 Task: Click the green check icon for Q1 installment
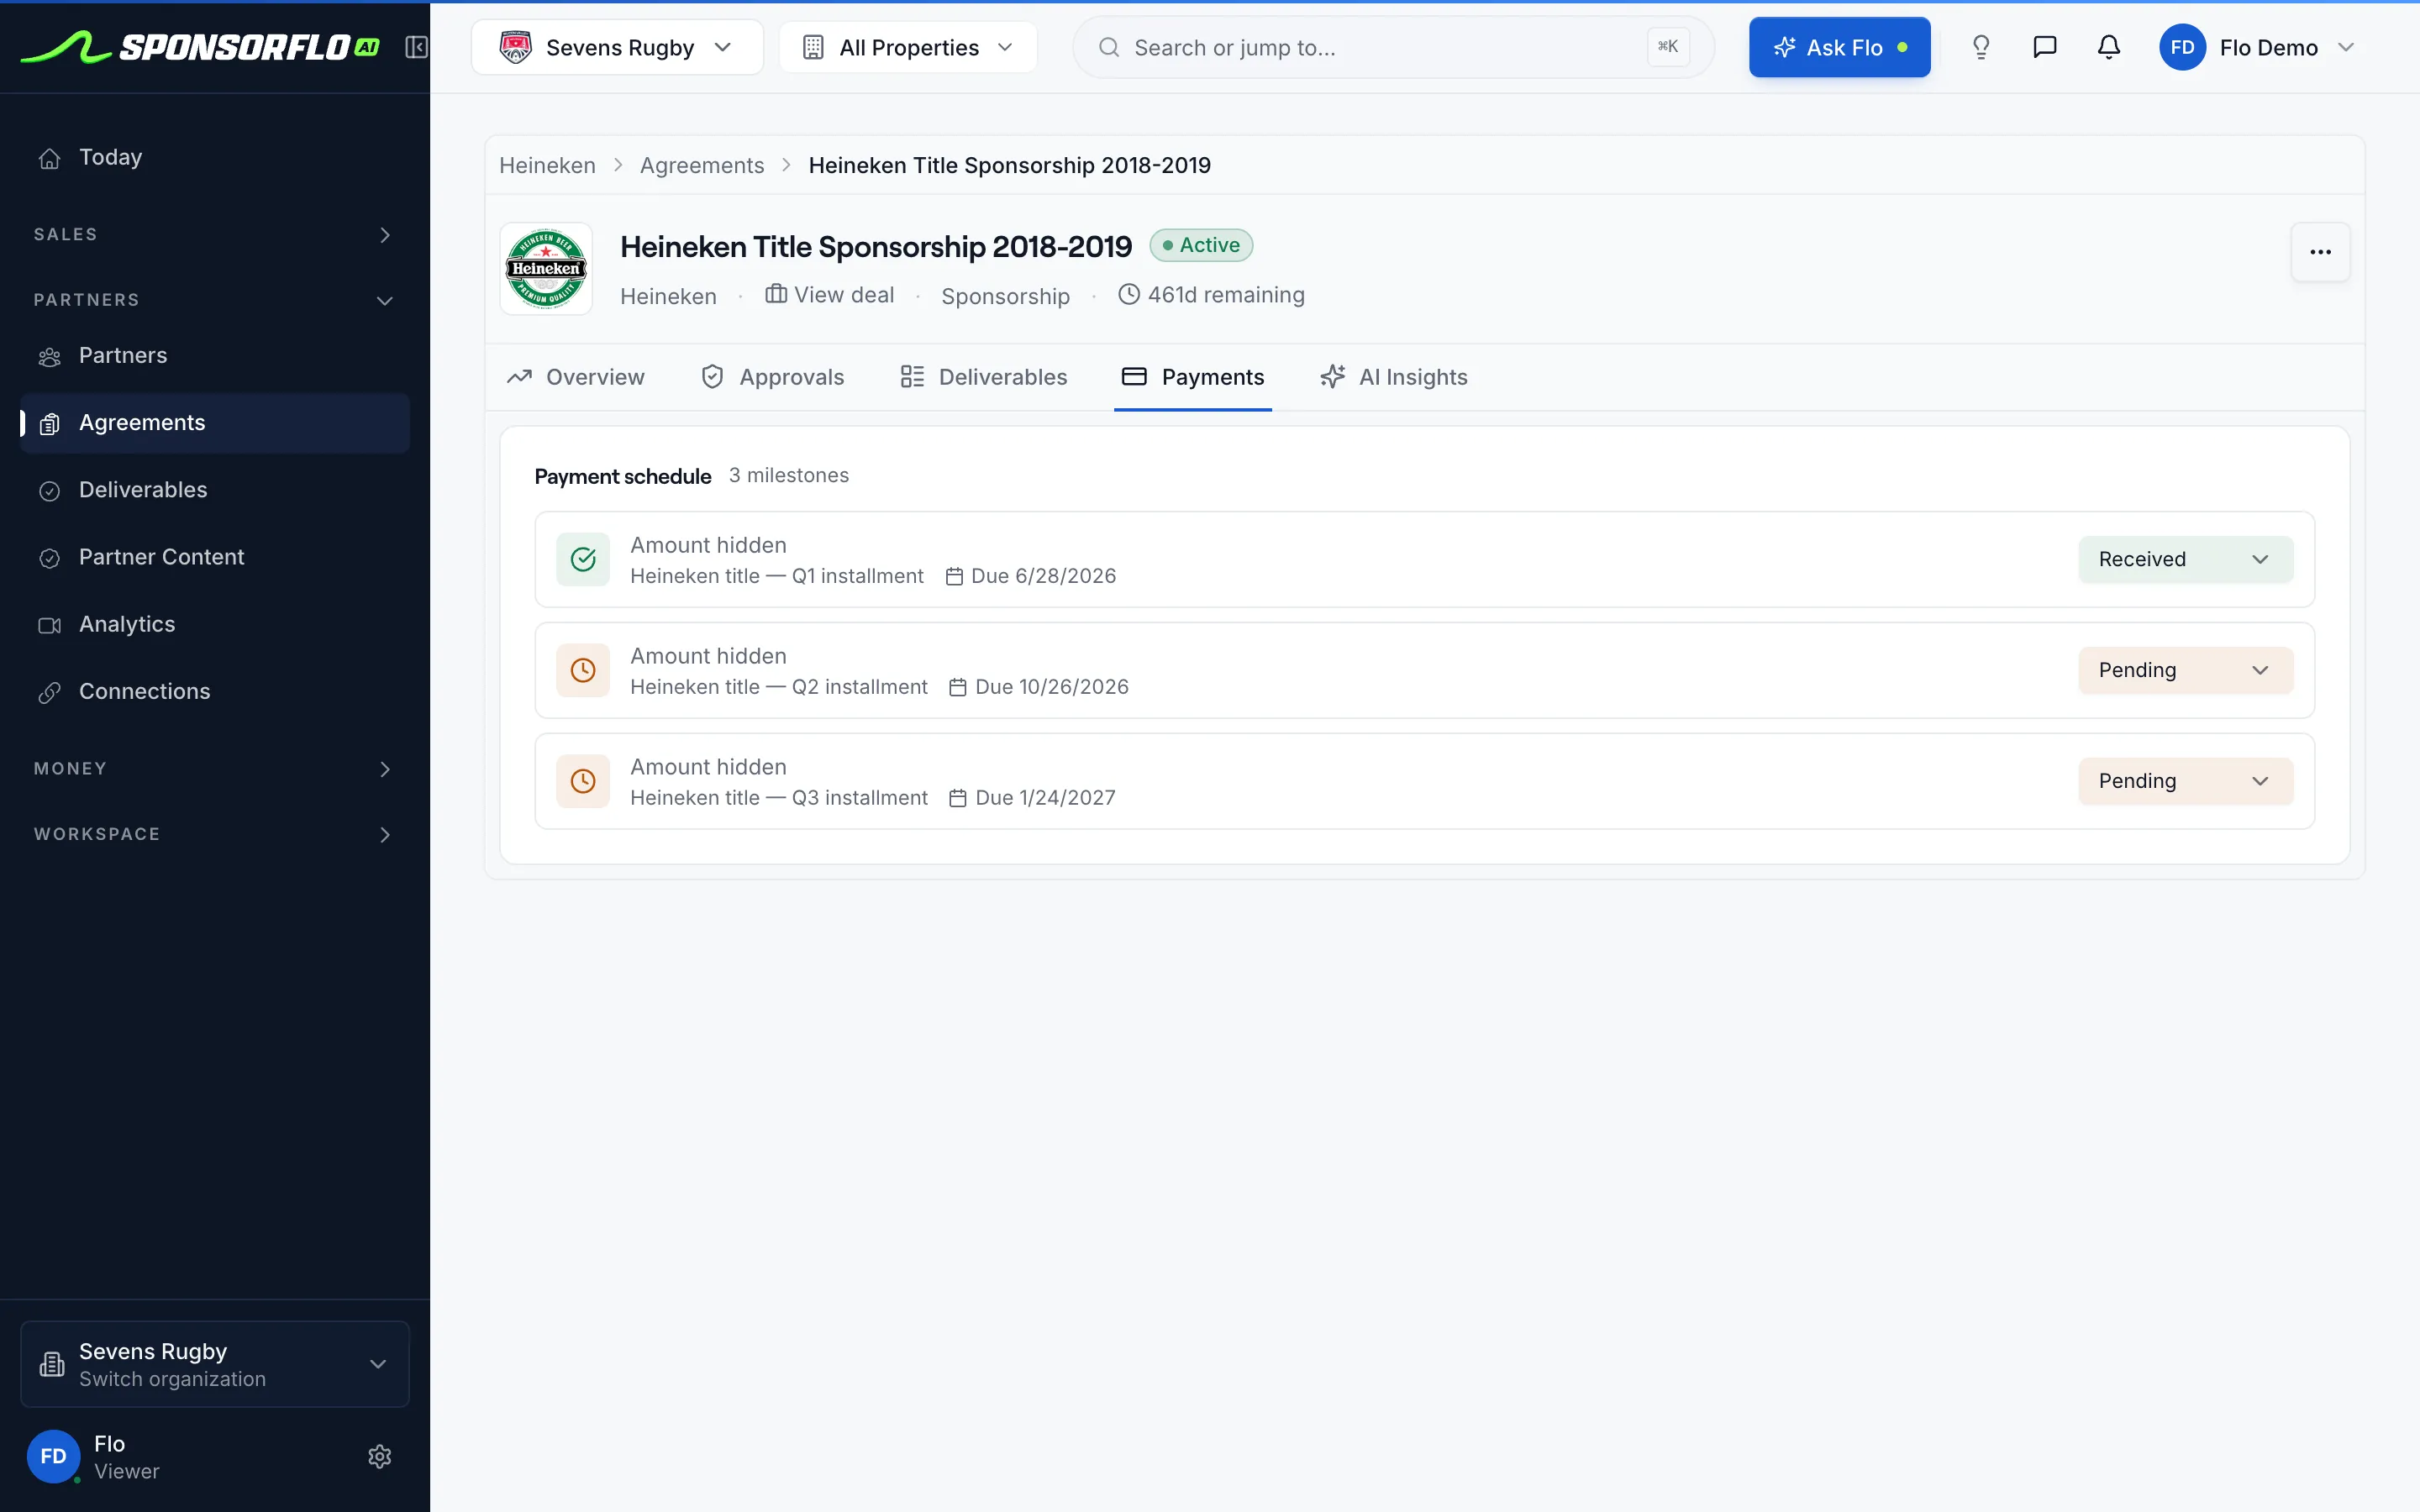pyautogui.click(x=583, y=559)
